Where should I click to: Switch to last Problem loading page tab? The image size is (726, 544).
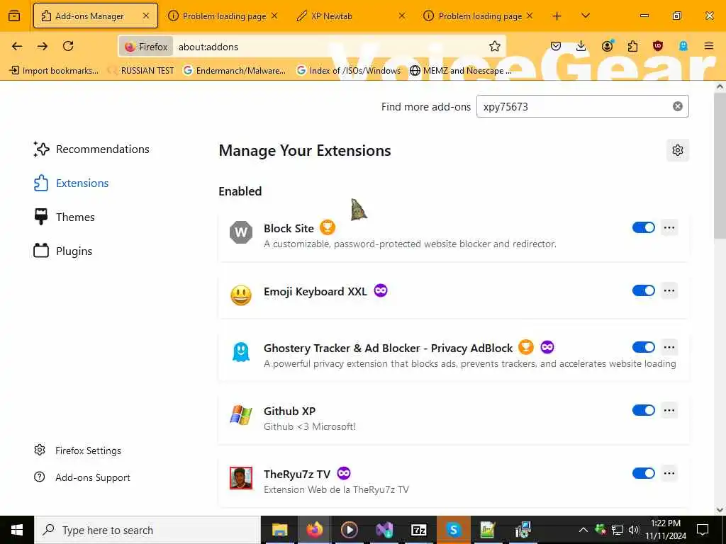pyautogui.click(x=479, y=16)
